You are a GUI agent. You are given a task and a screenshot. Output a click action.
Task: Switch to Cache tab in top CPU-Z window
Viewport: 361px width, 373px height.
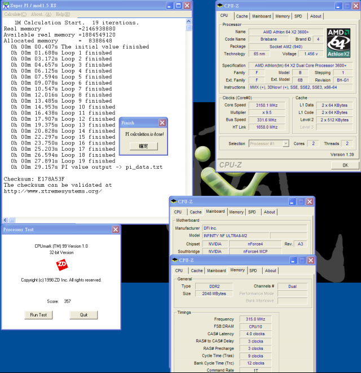click(242, 16)
